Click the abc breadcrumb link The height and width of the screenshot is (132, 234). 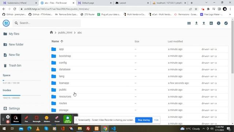[x=80, y=33]
